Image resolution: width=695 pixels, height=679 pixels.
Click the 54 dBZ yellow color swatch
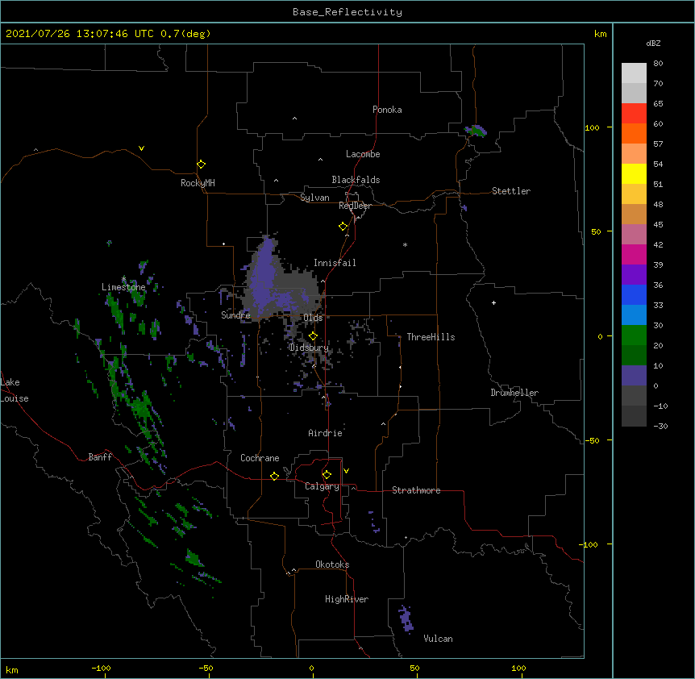click(634, 173)
